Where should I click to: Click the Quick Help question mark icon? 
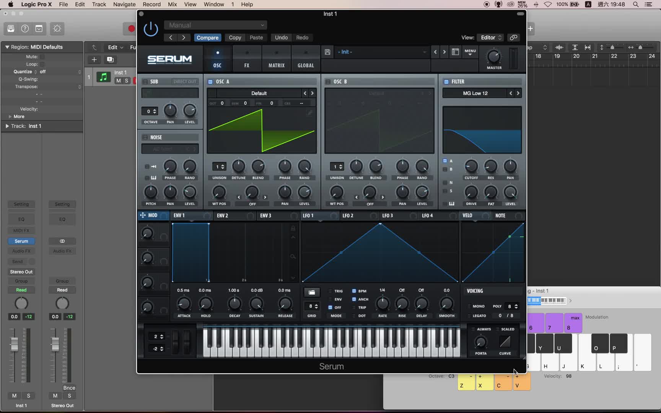coord(25,29)
